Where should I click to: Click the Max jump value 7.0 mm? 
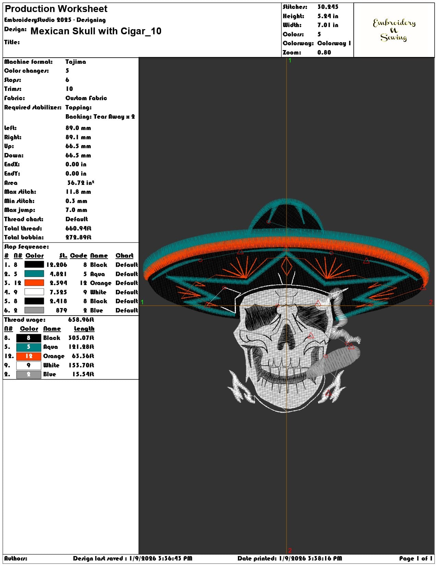76,210
